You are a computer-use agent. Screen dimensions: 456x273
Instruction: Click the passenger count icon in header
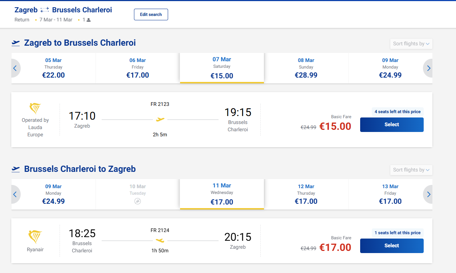coord(89,20)
